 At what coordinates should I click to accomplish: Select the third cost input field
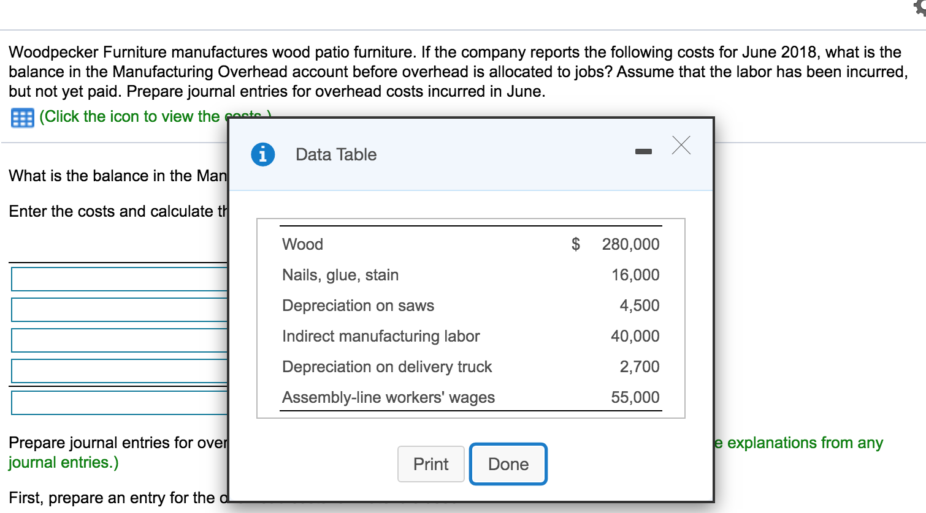tap(120, 340)
